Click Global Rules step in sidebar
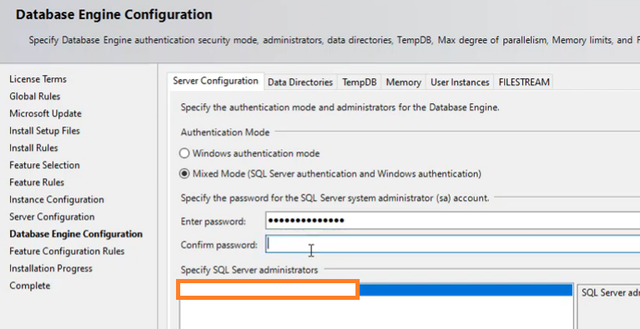 click(35, 97)
